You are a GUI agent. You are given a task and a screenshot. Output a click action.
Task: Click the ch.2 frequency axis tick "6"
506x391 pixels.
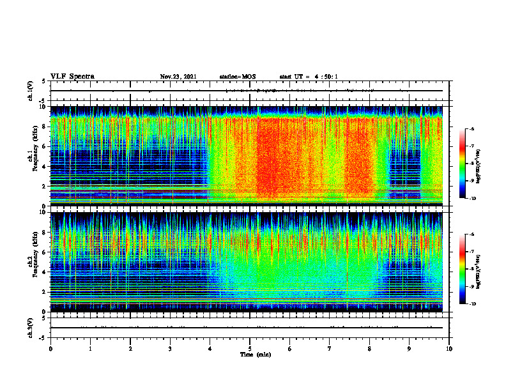pos(44,252)
